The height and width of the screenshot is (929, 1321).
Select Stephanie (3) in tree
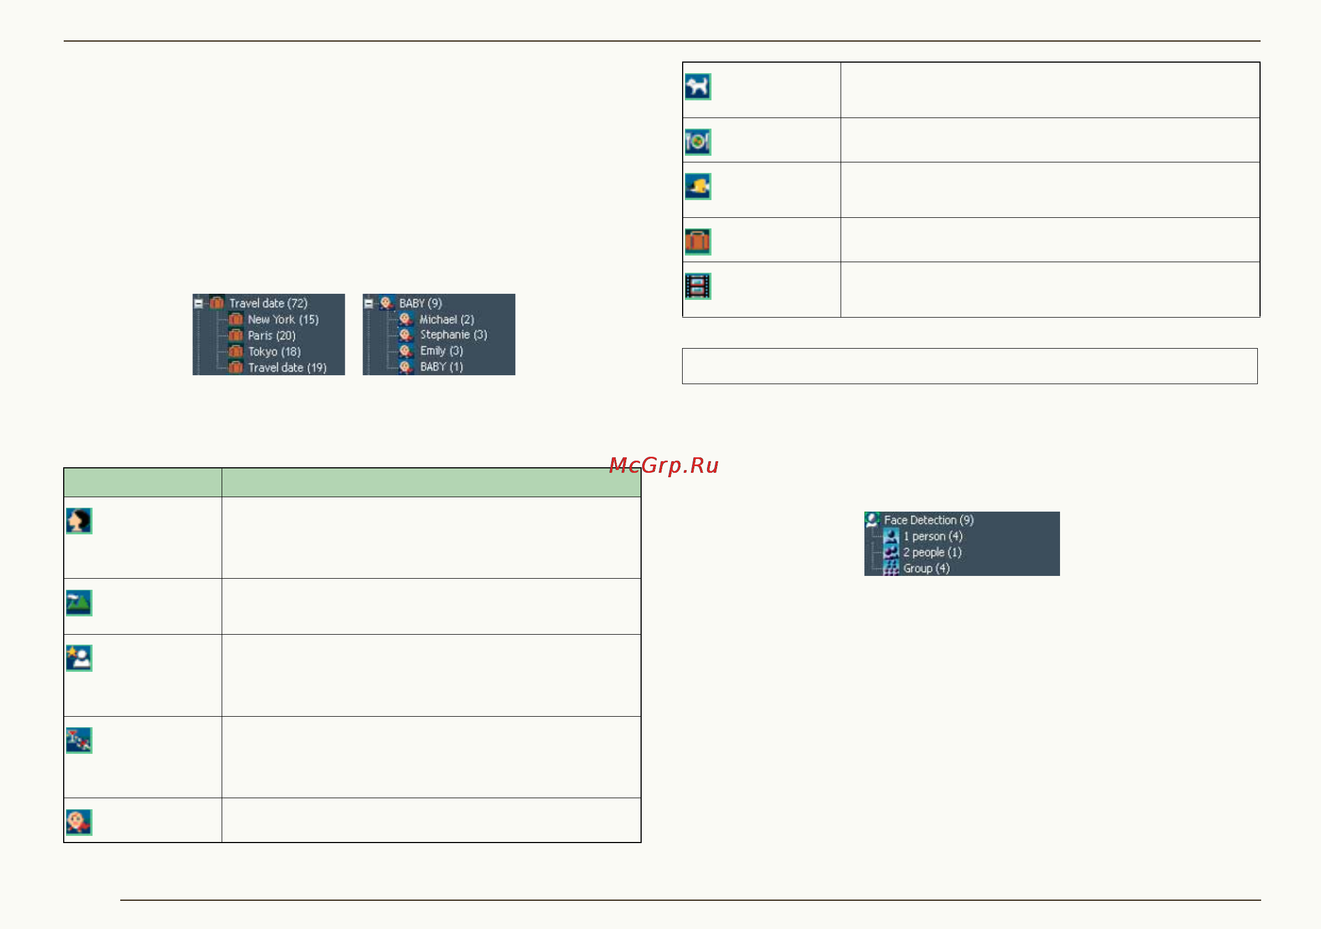click(453, 335)
